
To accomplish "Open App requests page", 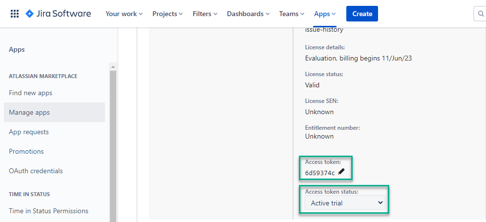I will tap(29, 132).
